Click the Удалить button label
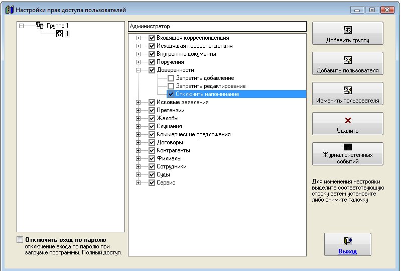The width and height of the screenshot is (401, 271). 348,131
